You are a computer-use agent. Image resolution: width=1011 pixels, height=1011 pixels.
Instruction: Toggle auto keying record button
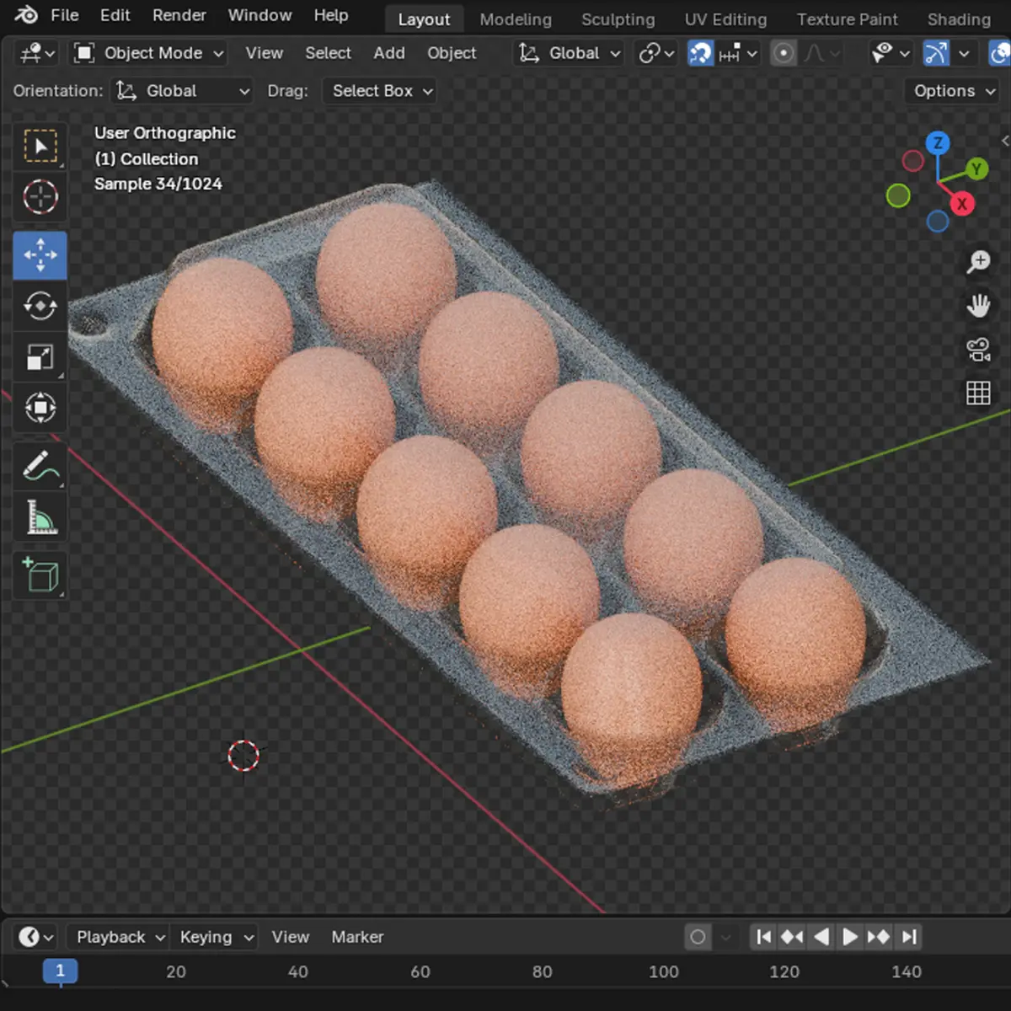click(698, 937)
